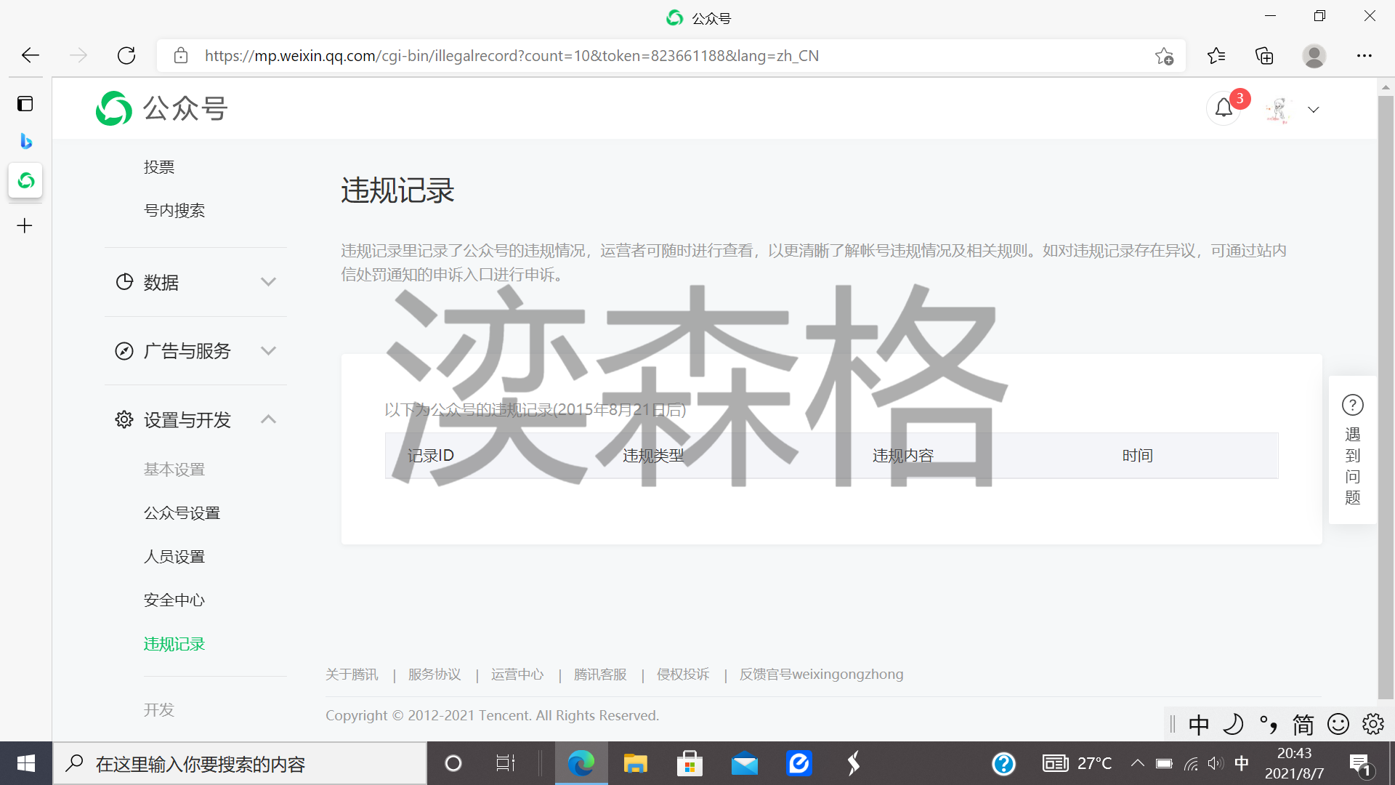Click the Windows taskbar search box
The image size is (1395, 785).
tap(240, 764)
